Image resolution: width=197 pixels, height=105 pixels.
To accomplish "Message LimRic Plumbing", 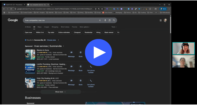I will (x=71, y=68).
